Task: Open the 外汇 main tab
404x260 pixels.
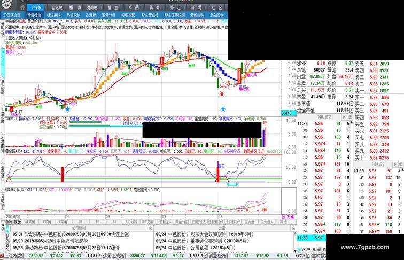Action: pos(175,7)
